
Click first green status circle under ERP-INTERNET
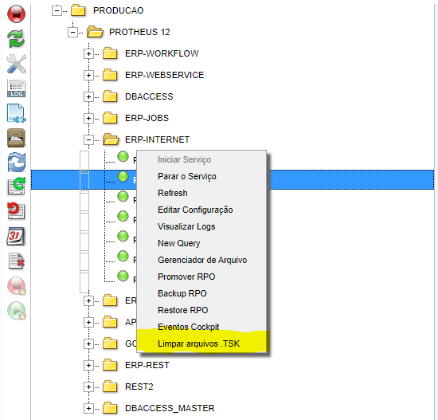[123, 156]
